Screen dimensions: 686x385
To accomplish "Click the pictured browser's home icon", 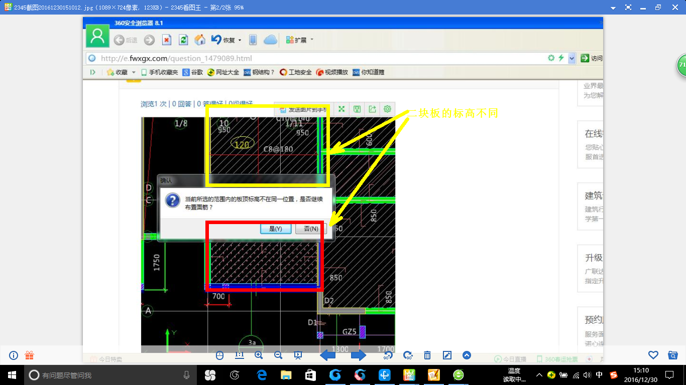I will (200, 40).
